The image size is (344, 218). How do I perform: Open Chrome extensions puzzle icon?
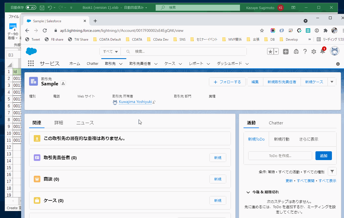click(x=326, y=30)
